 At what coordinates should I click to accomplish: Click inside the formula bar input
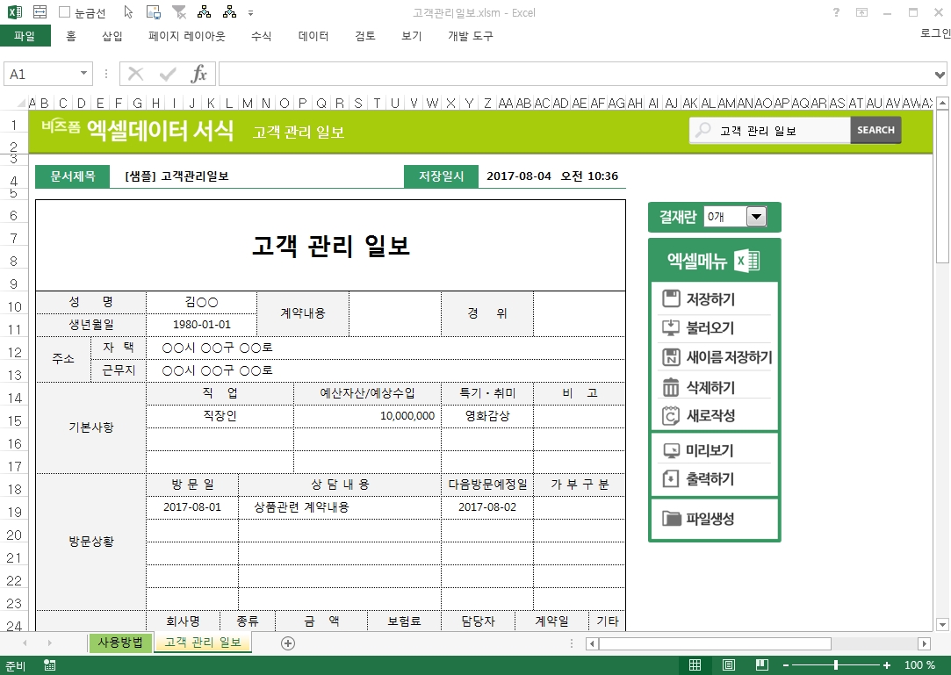[x=576, y=74]
